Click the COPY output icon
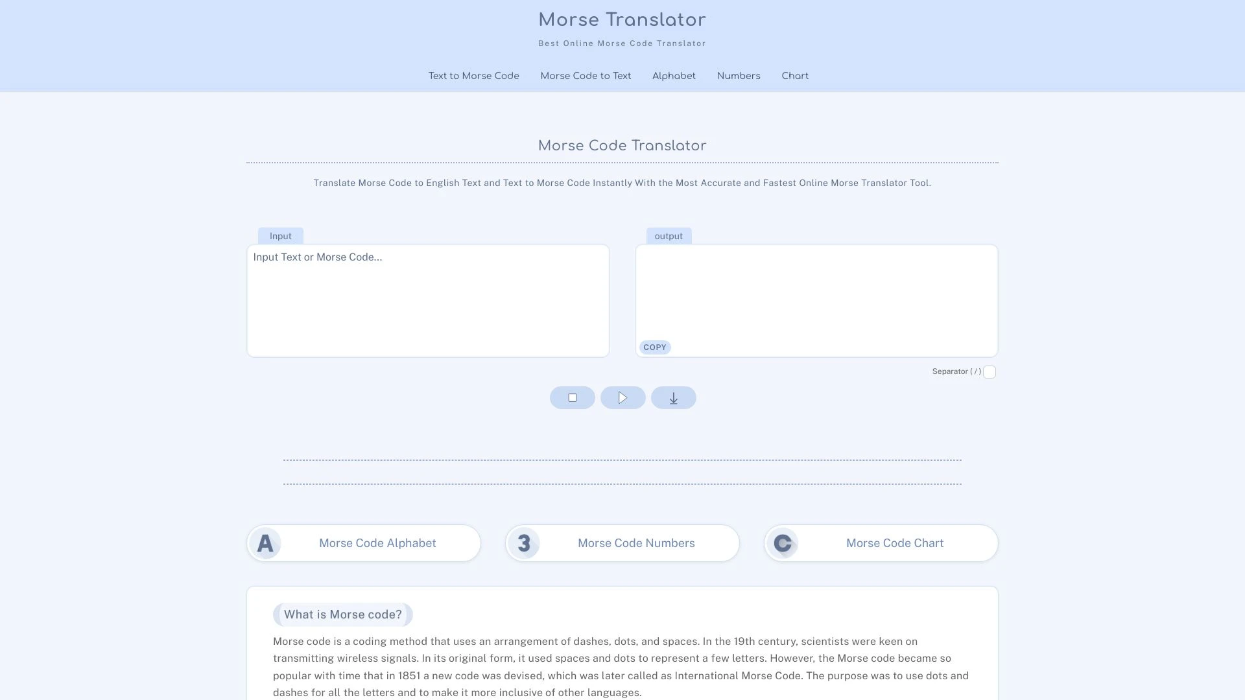This screenshot has height=700, width=1245. coord(655,347)
